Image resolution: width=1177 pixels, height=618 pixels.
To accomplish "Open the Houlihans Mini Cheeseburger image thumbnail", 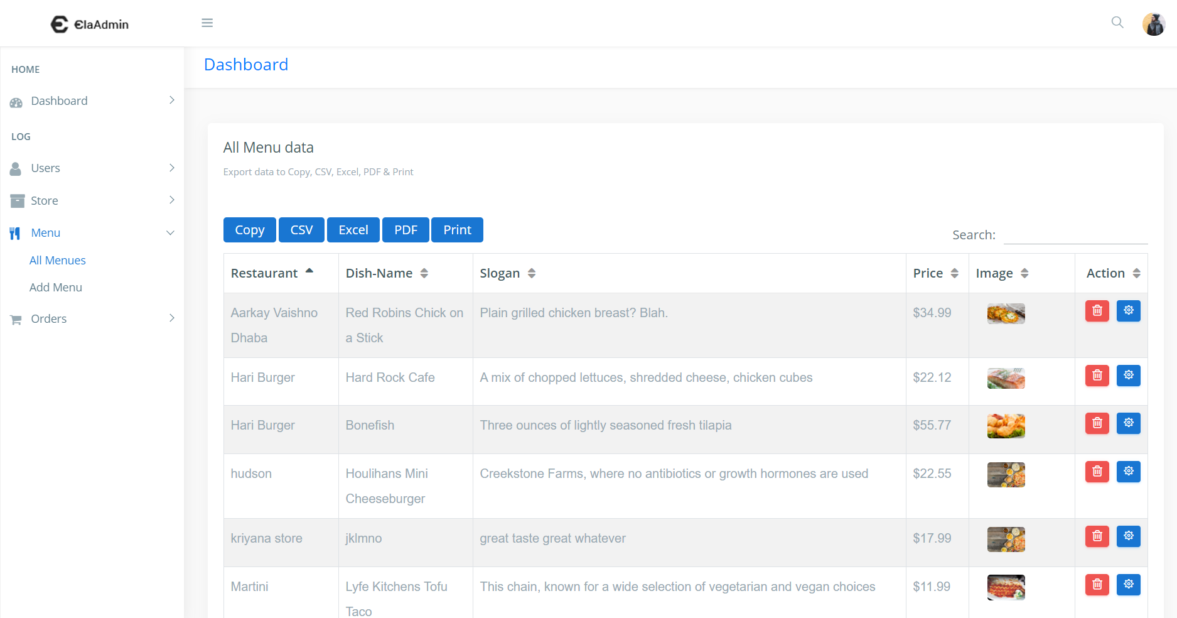I will click(1006, 475).
